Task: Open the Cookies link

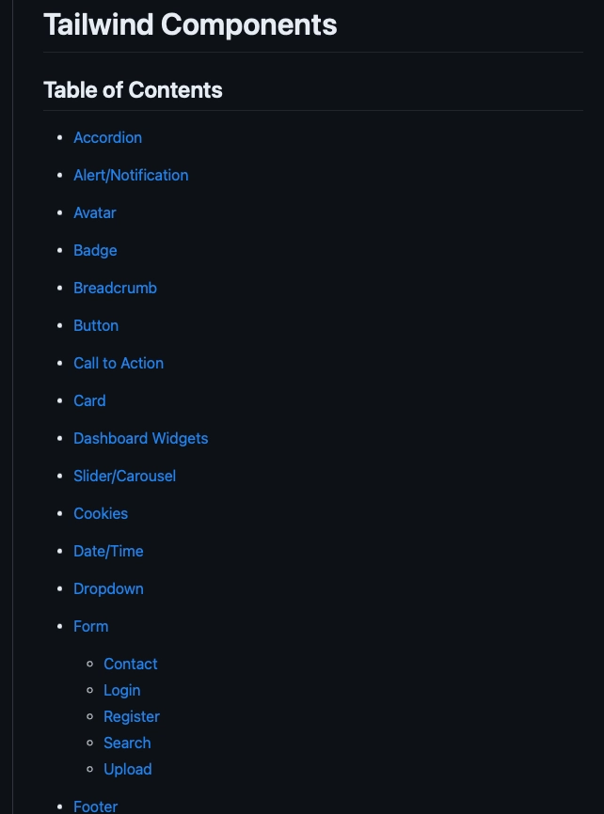Action: (x=101, y=513)
